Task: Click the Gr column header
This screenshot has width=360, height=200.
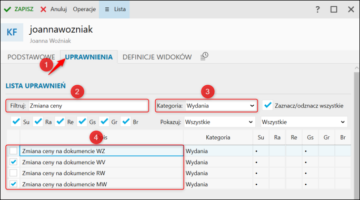Action: pos(326,137)
